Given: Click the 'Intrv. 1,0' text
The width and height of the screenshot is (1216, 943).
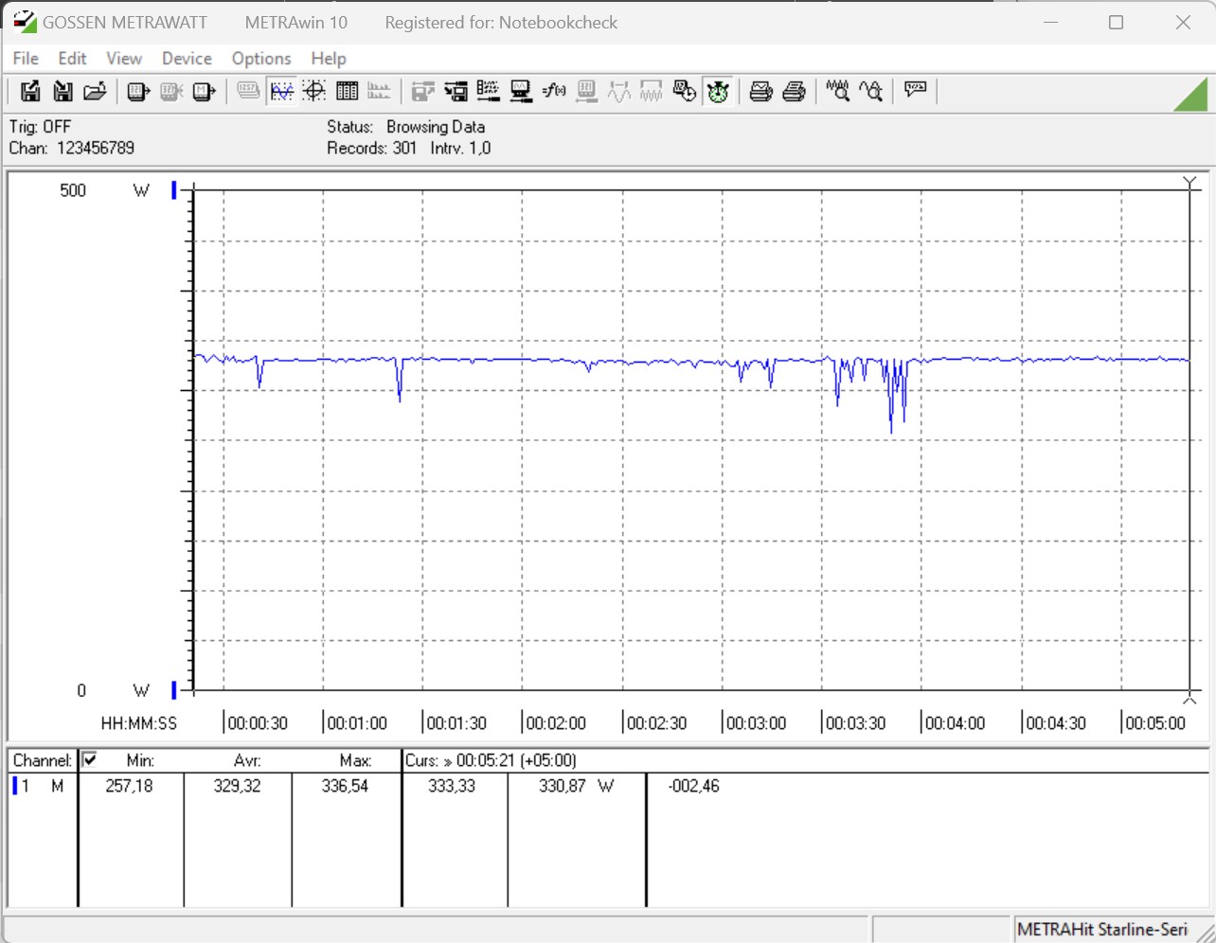Looking at the screenshot, I should pyautogui.click(x=460, y=148).
